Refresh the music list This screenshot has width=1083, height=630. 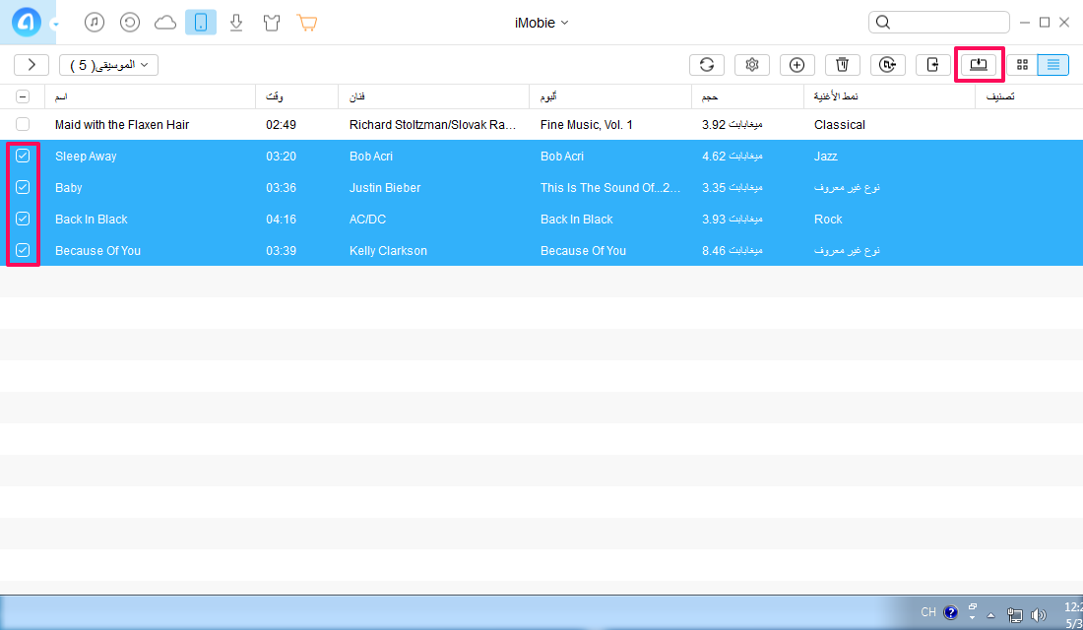coord(707,65)
